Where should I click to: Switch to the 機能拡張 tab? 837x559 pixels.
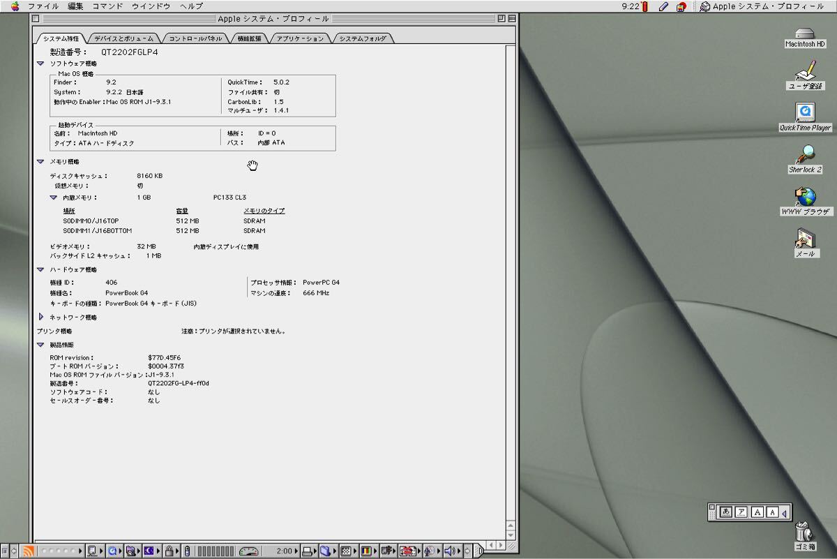(x=249, y=38)
